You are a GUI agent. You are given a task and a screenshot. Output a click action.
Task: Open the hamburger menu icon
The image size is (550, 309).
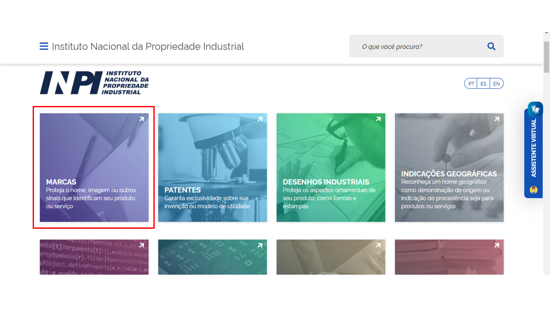point(44,46)
